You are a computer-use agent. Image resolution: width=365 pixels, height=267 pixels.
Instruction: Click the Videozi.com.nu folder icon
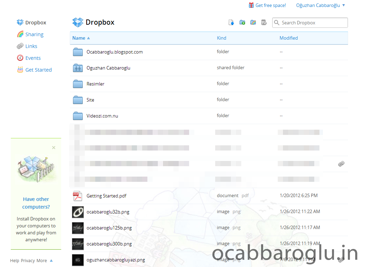point(78,116)
